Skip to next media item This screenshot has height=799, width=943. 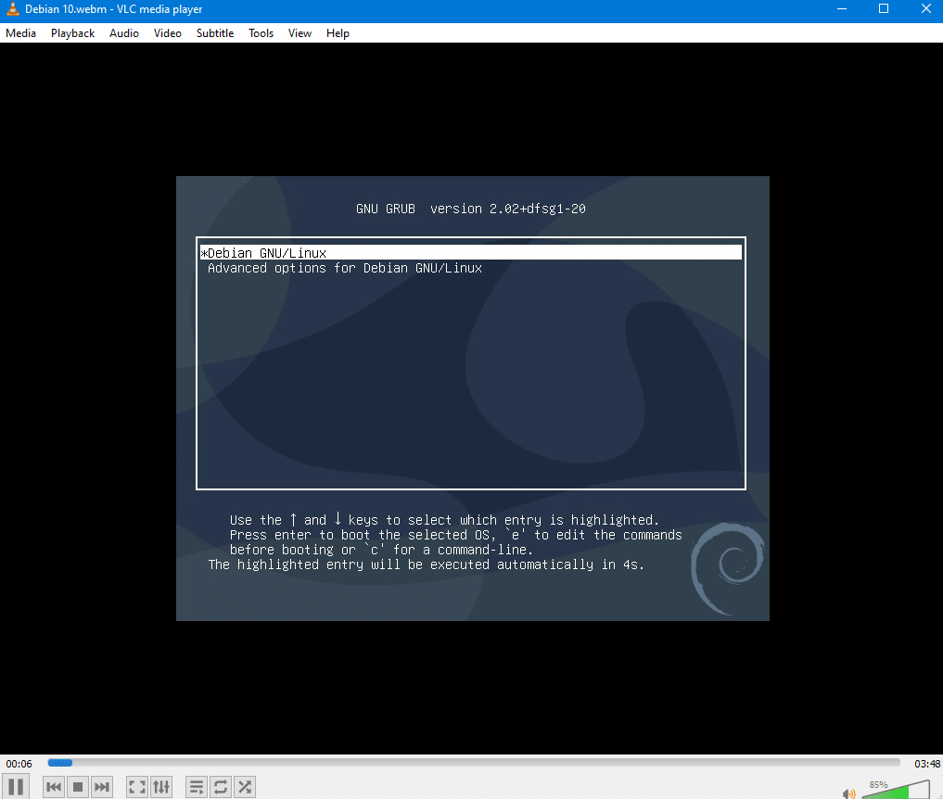[x=102, y=786]
